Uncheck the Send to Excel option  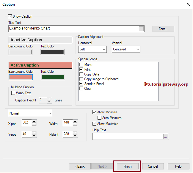click(x=81, y=84)
